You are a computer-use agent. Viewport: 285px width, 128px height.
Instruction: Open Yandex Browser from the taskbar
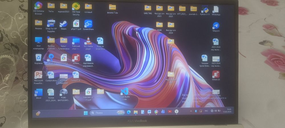(176, 112)
